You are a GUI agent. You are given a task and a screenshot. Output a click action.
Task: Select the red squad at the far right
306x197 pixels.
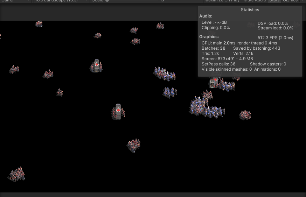coord(245,115)
